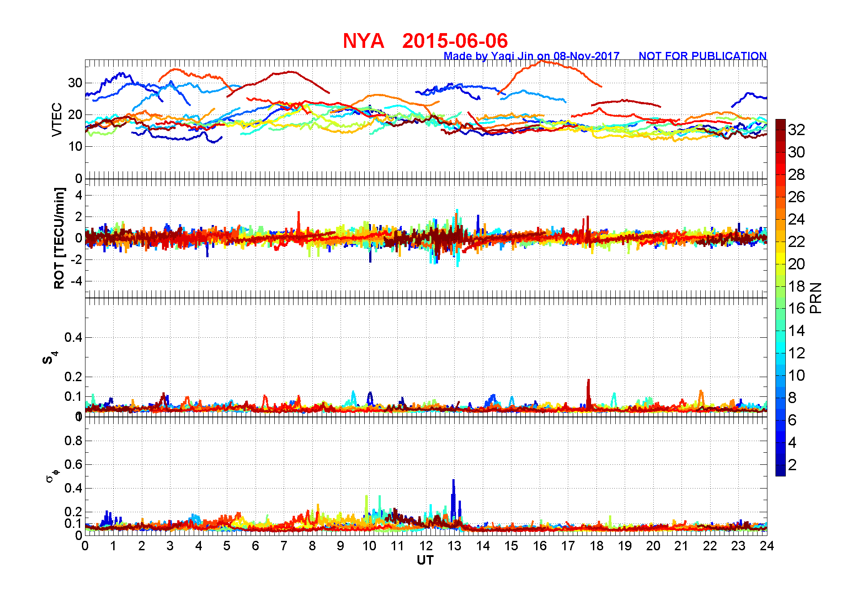Screen dimensions: 852x595
Task: Click colorbar tick label 30
Action: click(797, 152)
